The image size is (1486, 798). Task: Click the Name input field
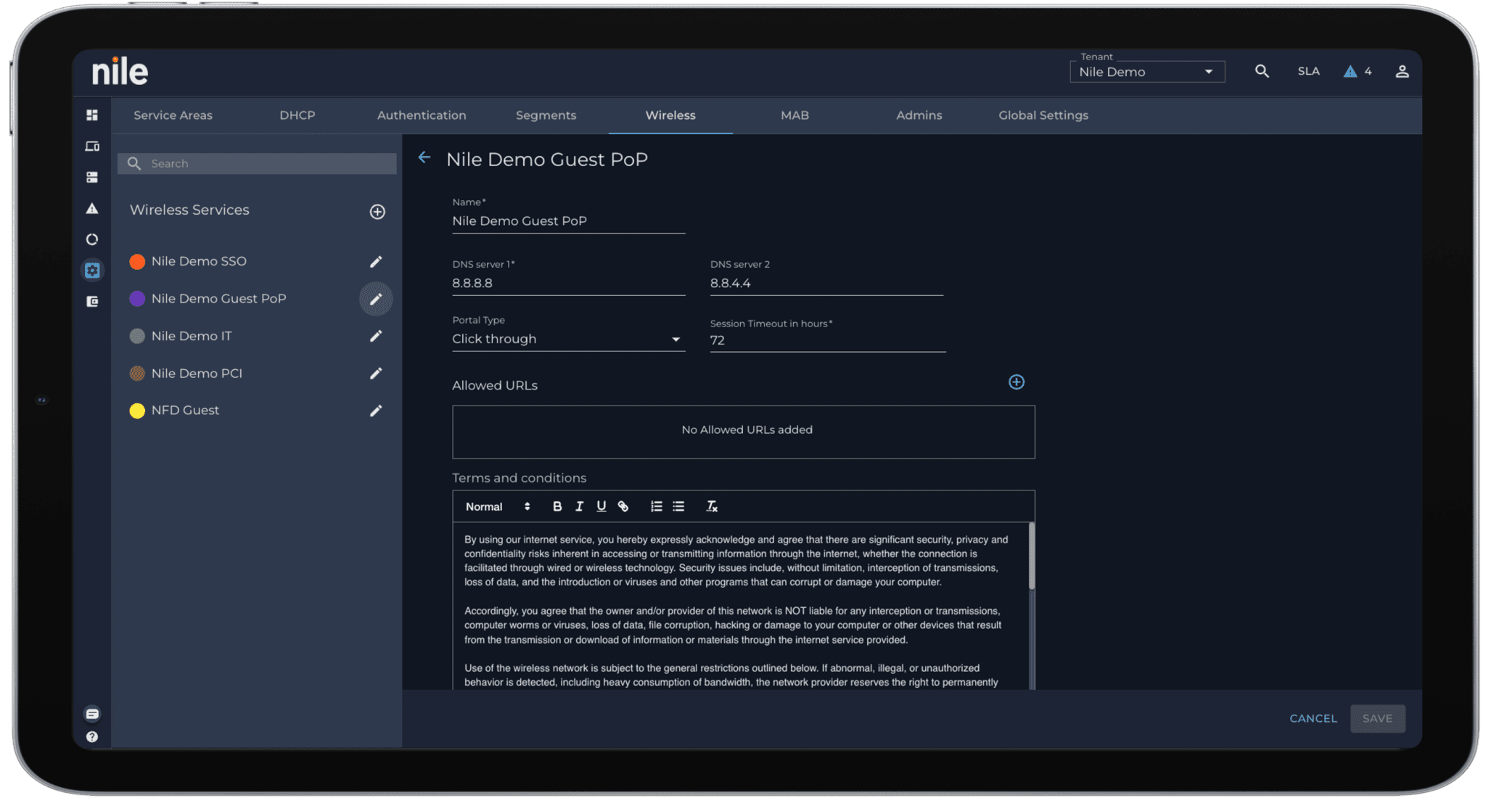(568, 221)
